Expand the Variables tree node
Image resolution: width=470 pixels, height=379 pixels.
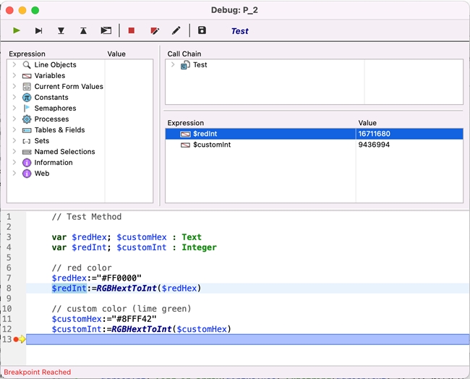click(14, 76)
